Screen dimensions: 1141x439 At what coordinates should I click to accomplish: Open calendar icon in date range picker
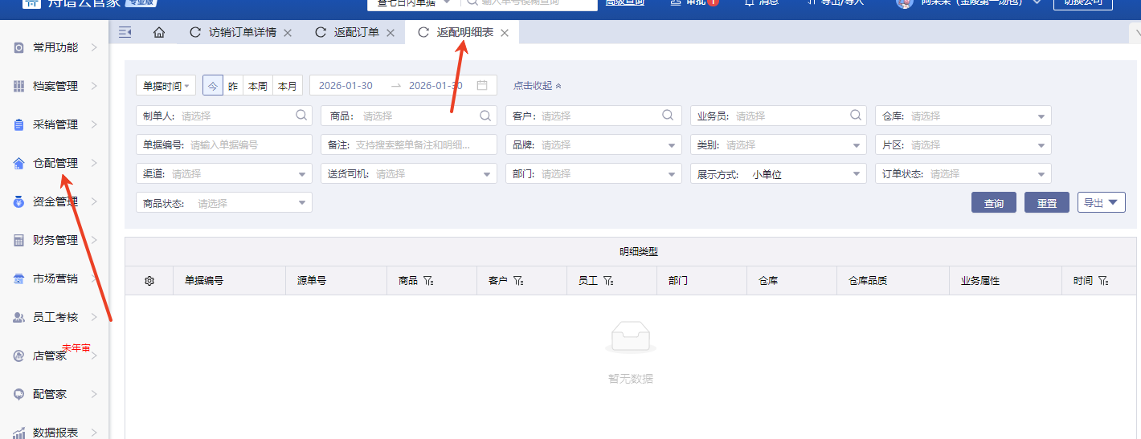[482, 86]
